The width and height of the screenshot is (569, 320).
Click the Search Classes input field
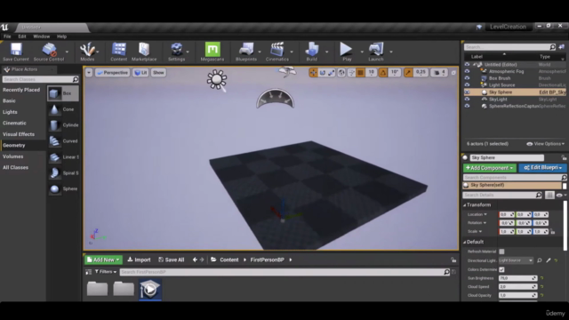point(40,79)
